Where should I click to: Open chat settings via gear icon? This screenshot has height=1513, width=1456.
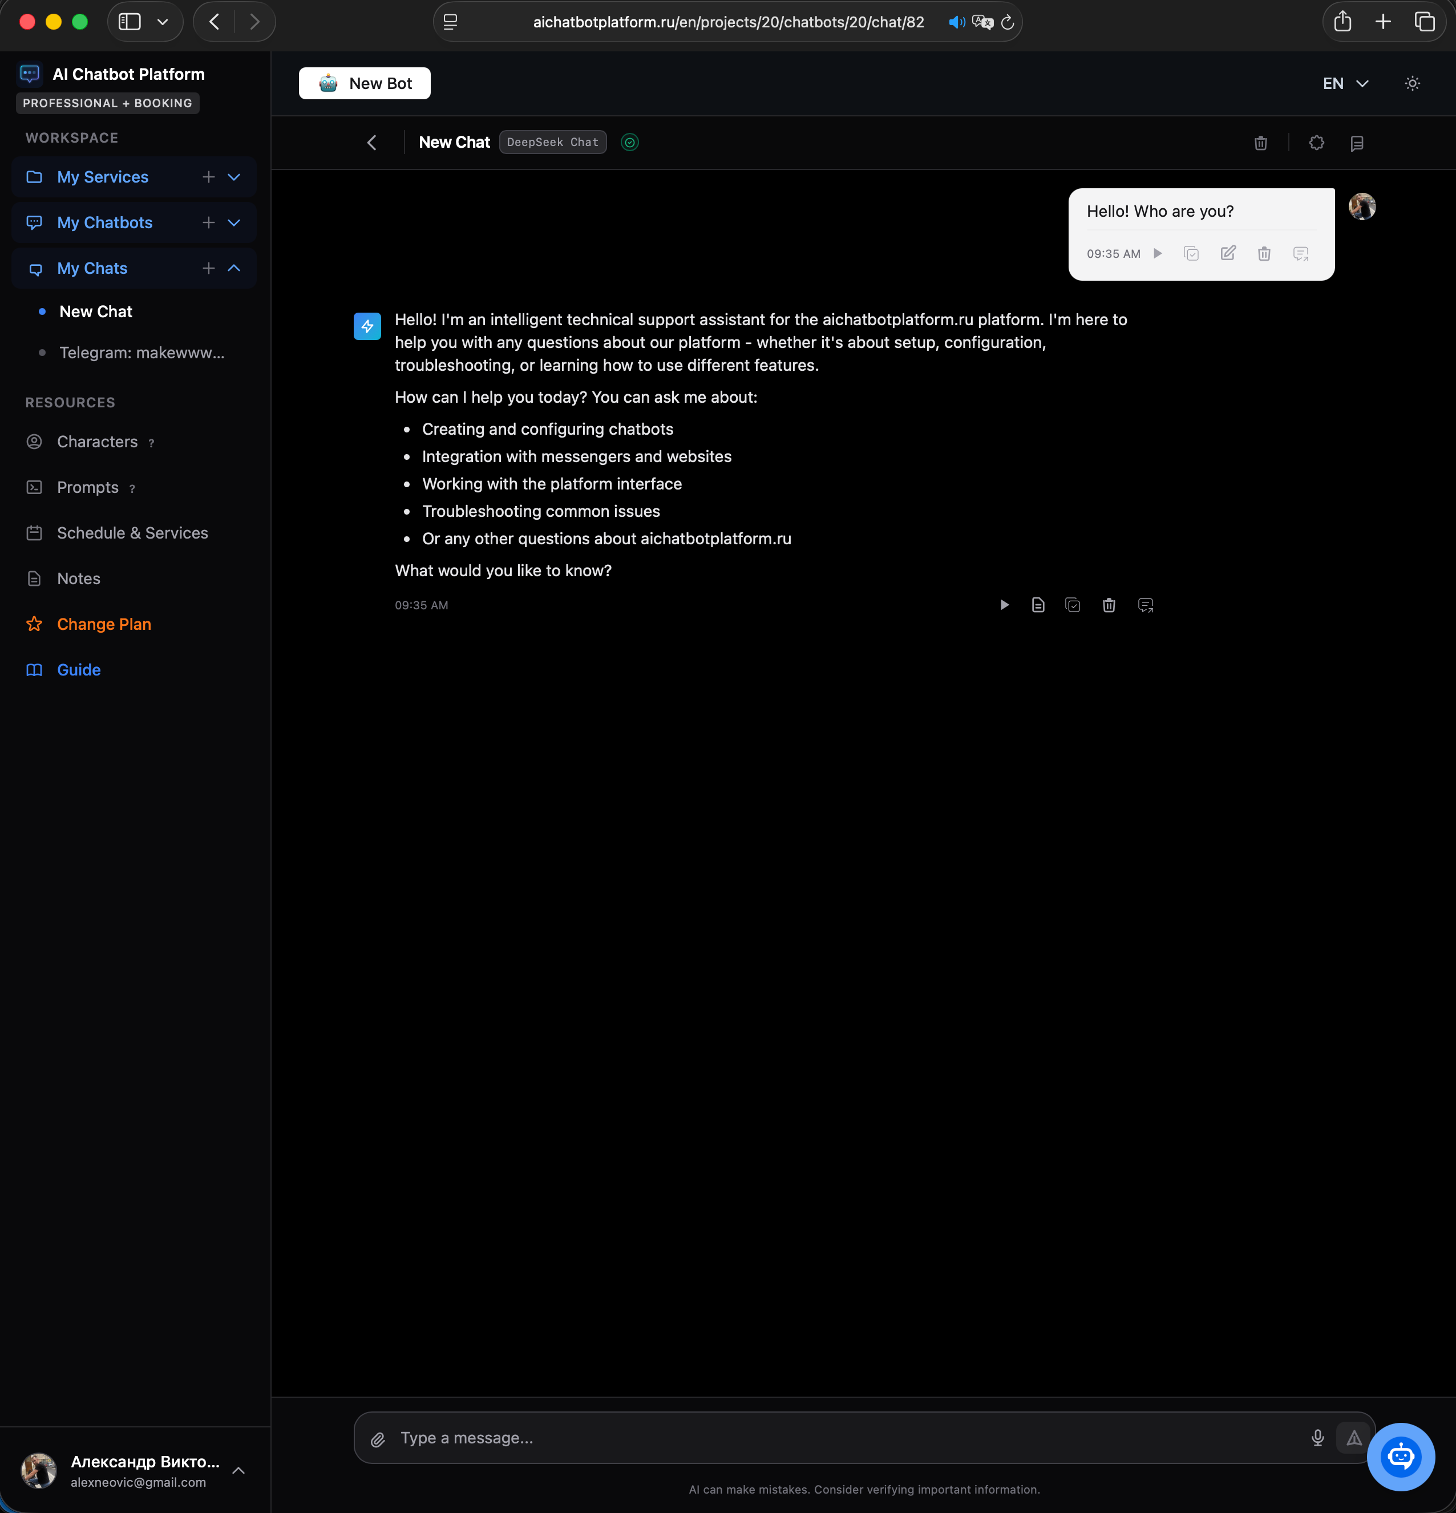click(x=1316, y=143)
